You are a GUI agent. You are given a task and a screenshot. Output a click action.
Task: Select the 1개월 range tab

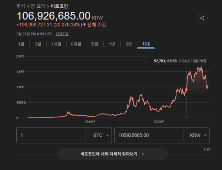coord(57,44)
